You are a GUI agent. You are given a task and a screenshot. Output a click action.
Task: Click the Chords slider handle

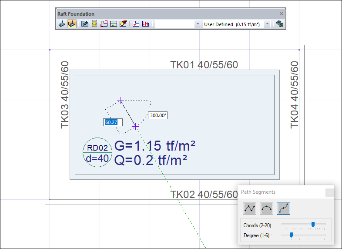(313, 225)
